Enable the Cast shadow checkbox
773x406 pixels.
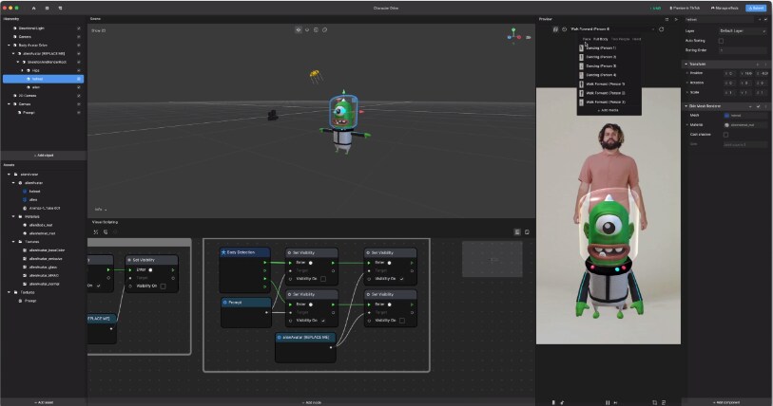pos(725,135)
